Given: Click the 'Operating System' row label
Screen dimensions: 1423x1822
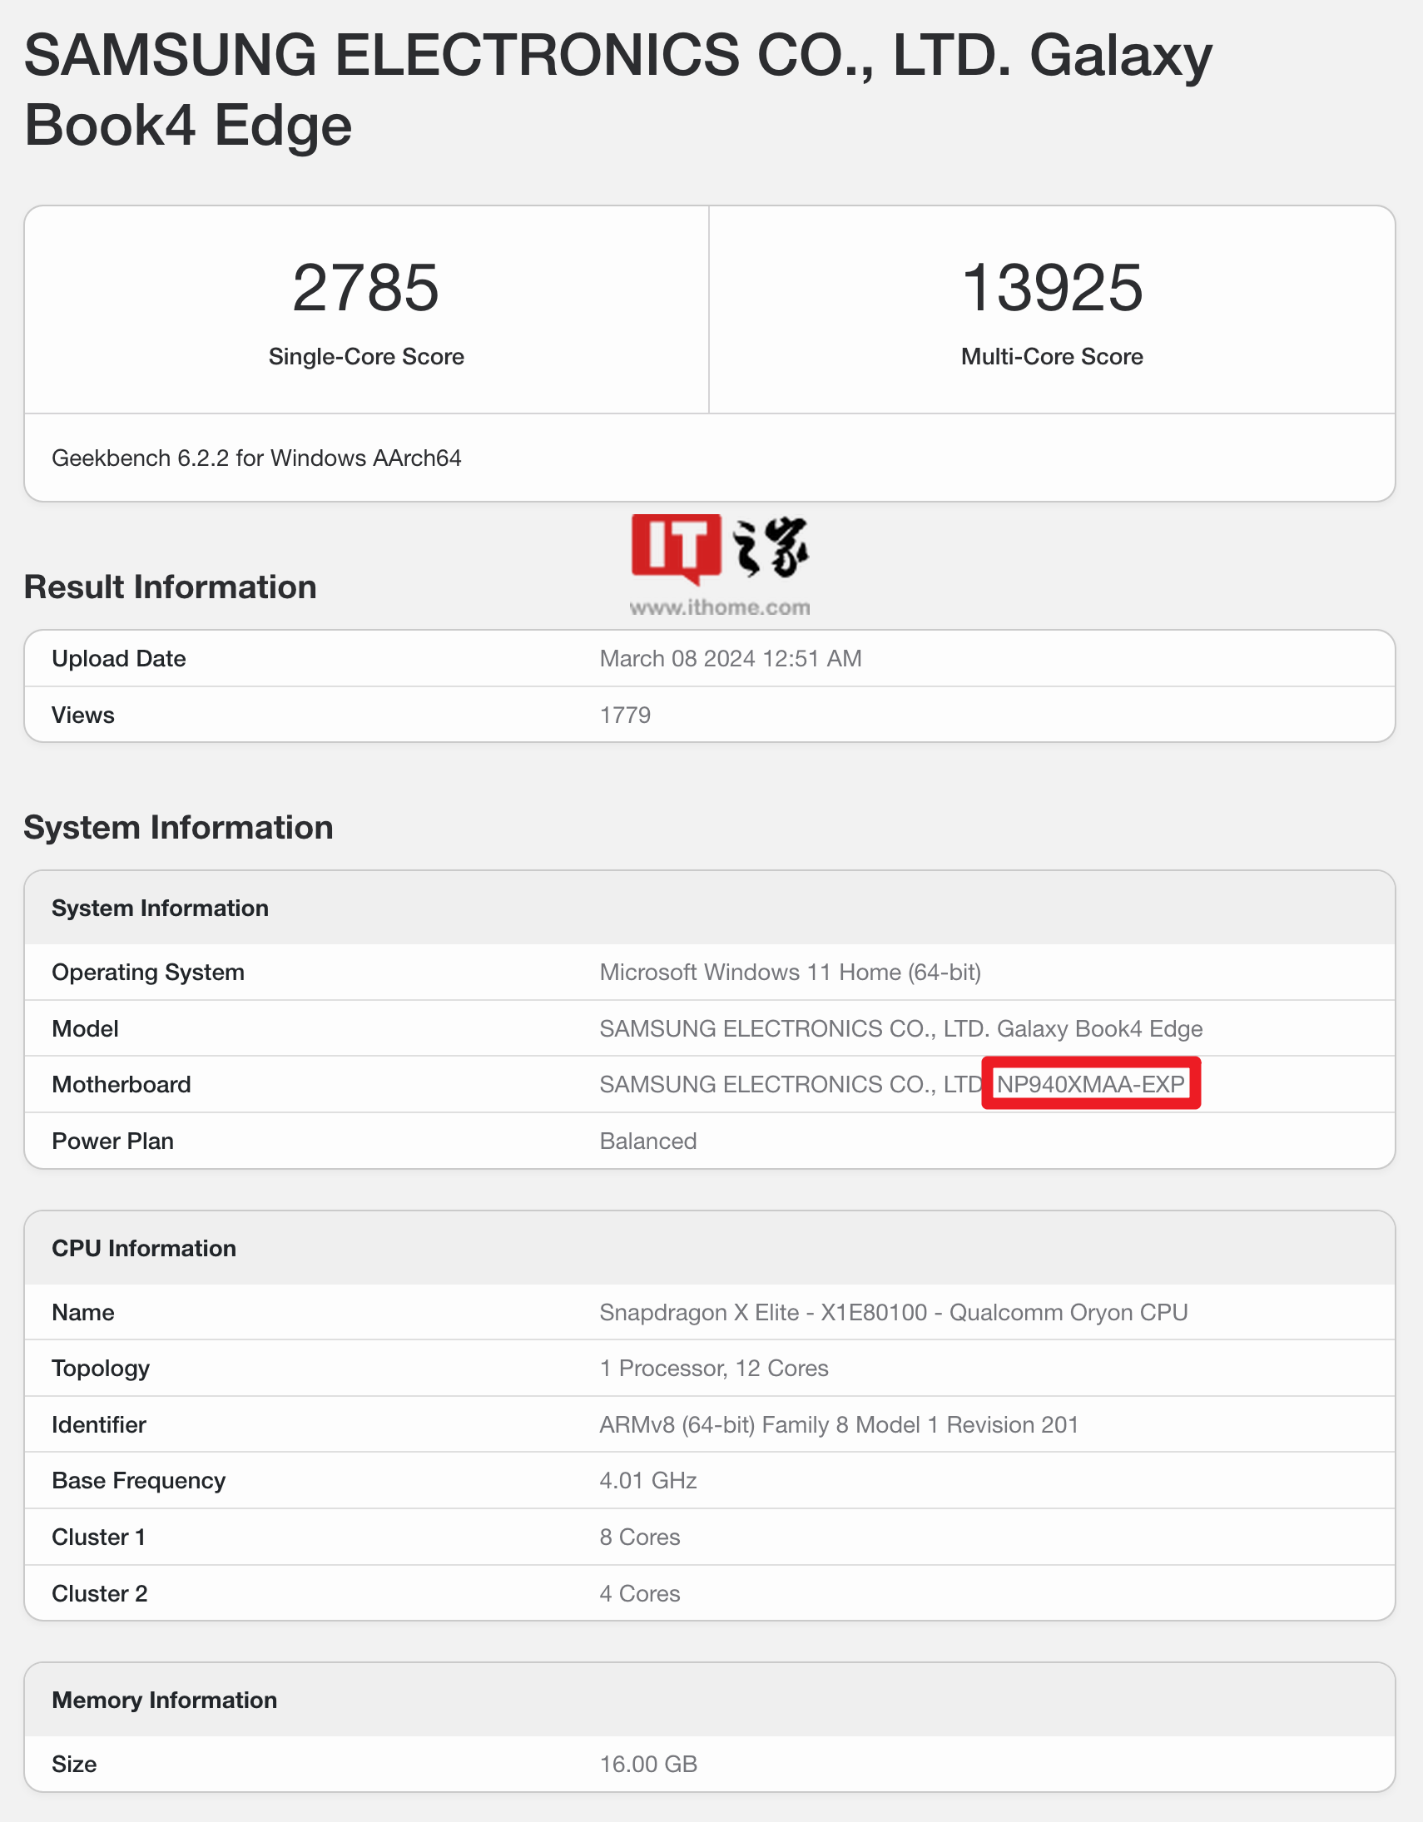Looking at the screenshot, I should click(x=148, y=972).
